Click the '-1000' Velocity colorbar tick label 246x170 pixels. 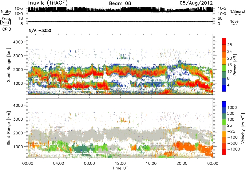pyautogui.click(x=233, y=149)
